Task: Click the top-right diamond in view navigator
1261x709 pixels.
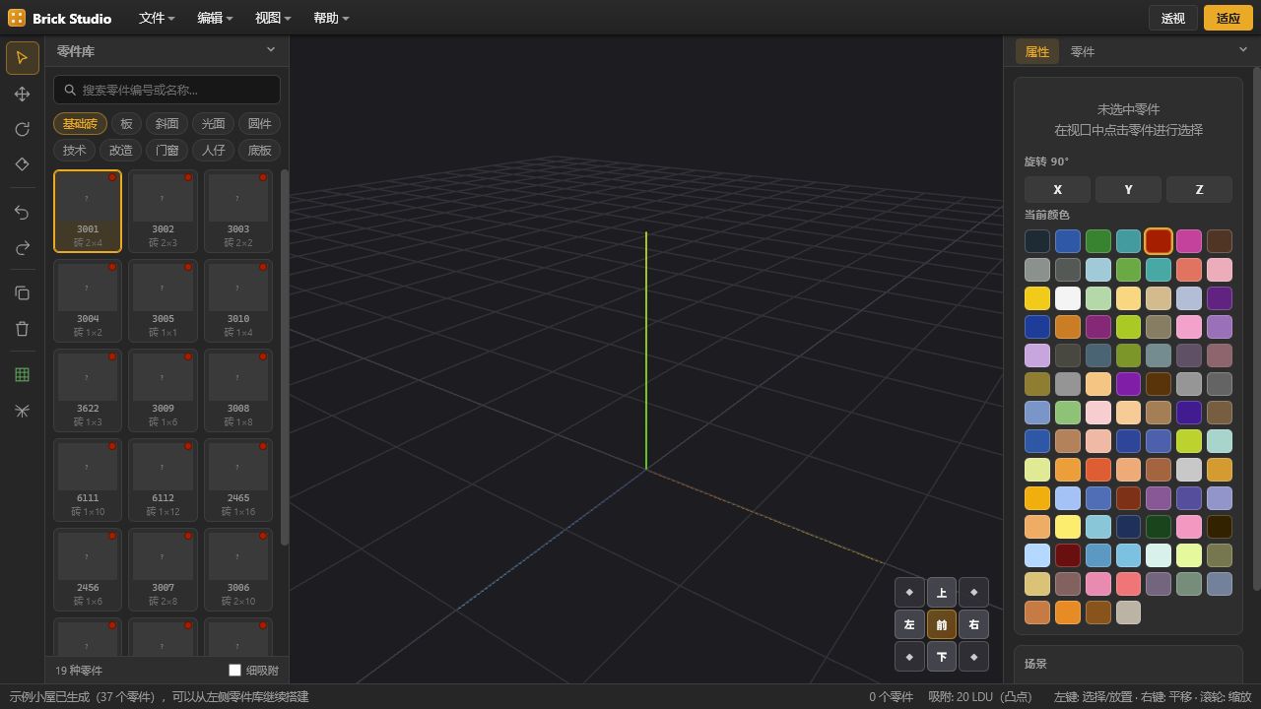Action: 973,593
